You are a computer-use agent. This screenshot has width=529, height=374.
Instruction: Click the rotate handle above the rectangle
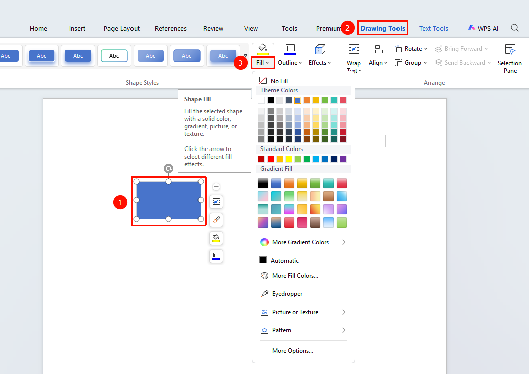pos(168,168)
